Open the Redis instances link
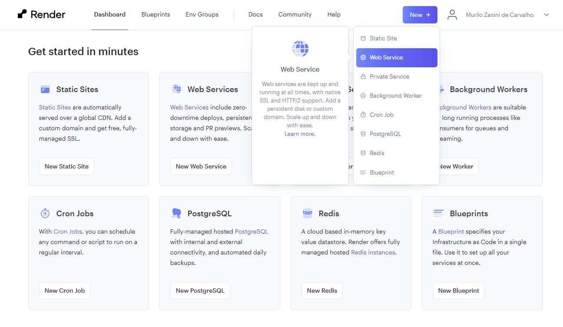Image resolution: width=563 pixels, height=327 pixels. [373, 252]
